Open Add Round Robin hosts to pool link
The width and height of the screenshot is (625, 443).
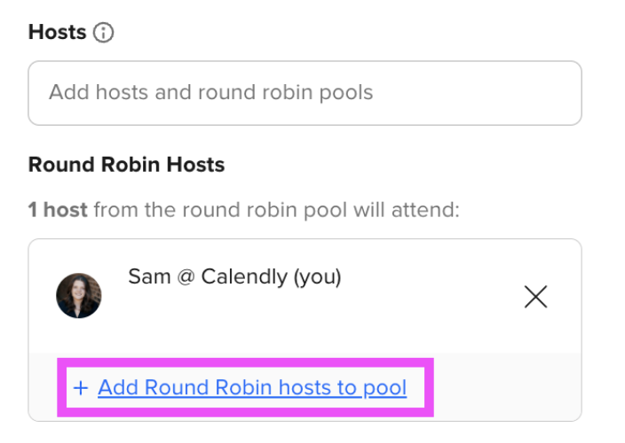(x=252, y=388)
